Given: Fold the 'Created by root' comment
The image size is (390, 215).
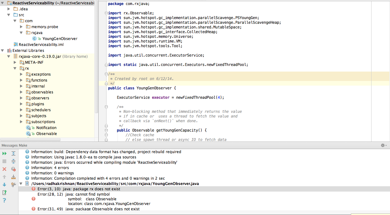Looking at the screenshot, I should pyautogui.click(x=106, y=74).
